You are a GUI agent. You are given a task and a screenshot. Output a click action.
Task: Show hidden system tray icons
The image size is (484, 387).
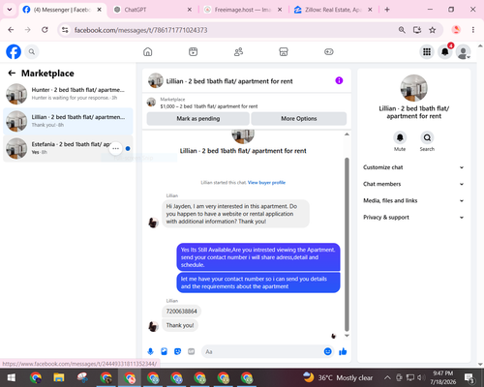pos(387,377)
